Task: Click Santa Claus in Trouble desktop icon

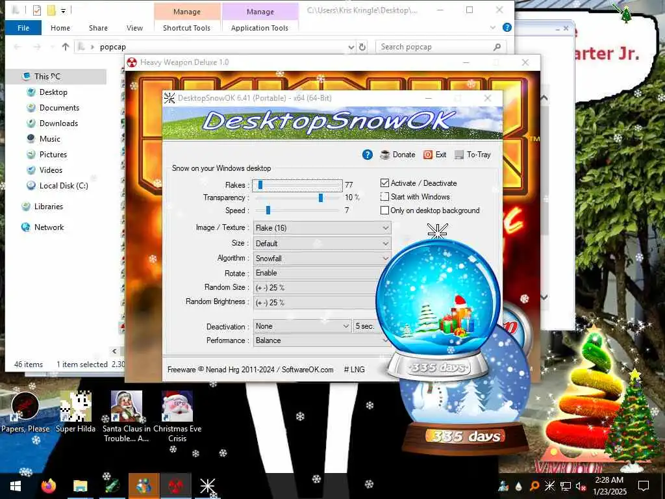Action: pos(127,416)
